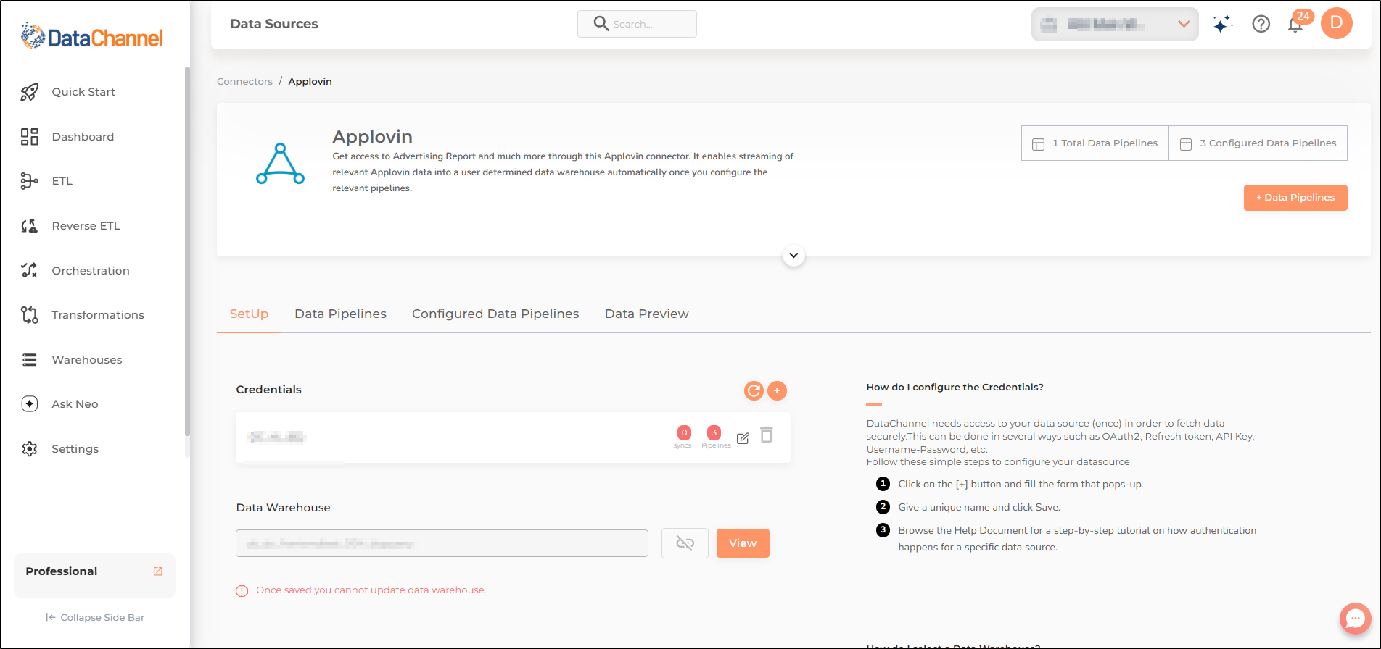
Task: Click the warning info icon
Action: coord(242,591)
